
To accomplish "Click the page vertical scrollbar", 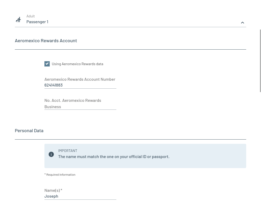I will [260, 61].
